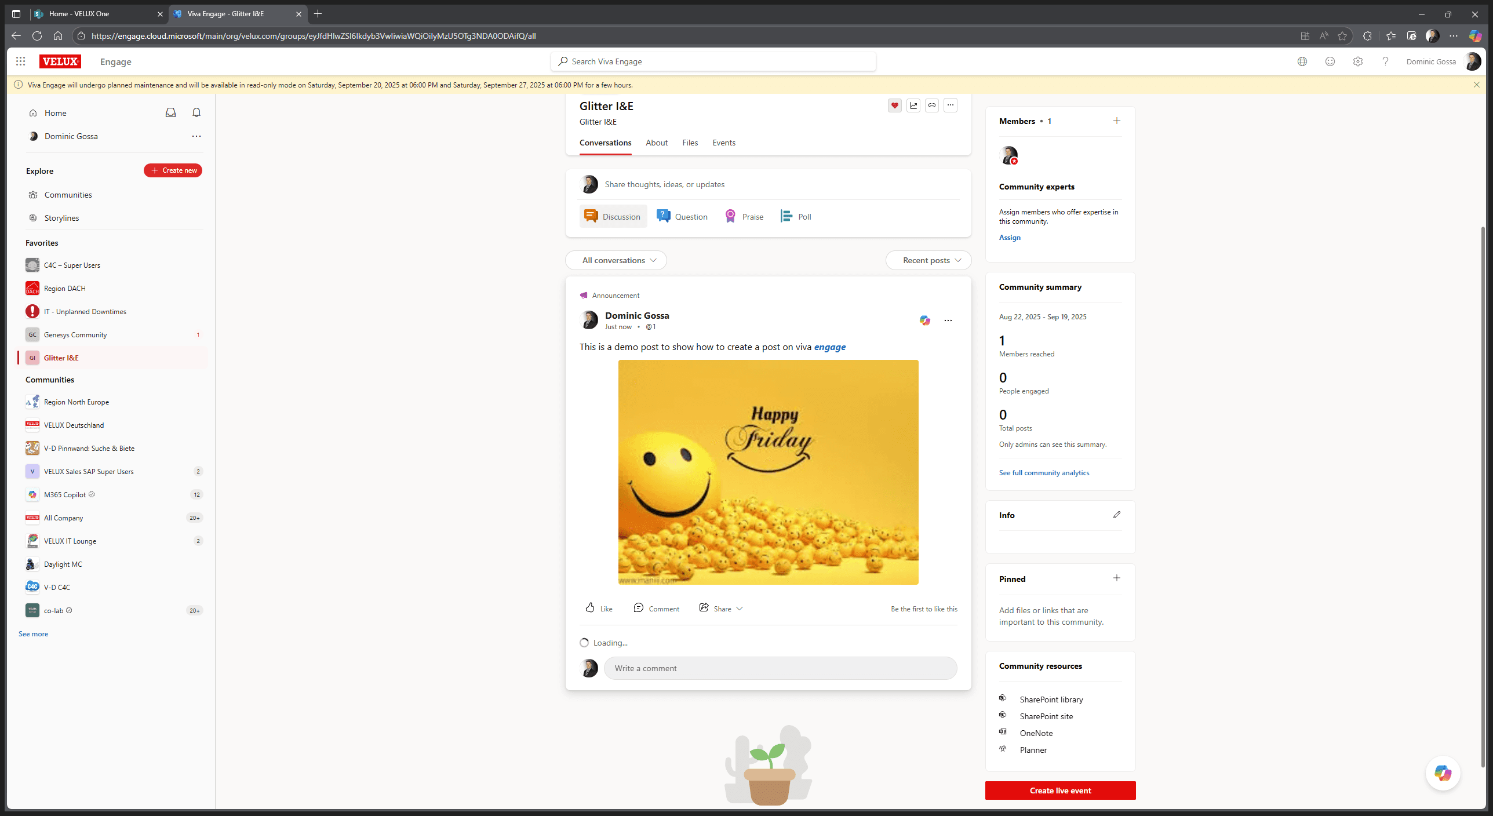Open community analytics chart icon in header
This screenshot has height=816, width=1493.
point(913,105)
